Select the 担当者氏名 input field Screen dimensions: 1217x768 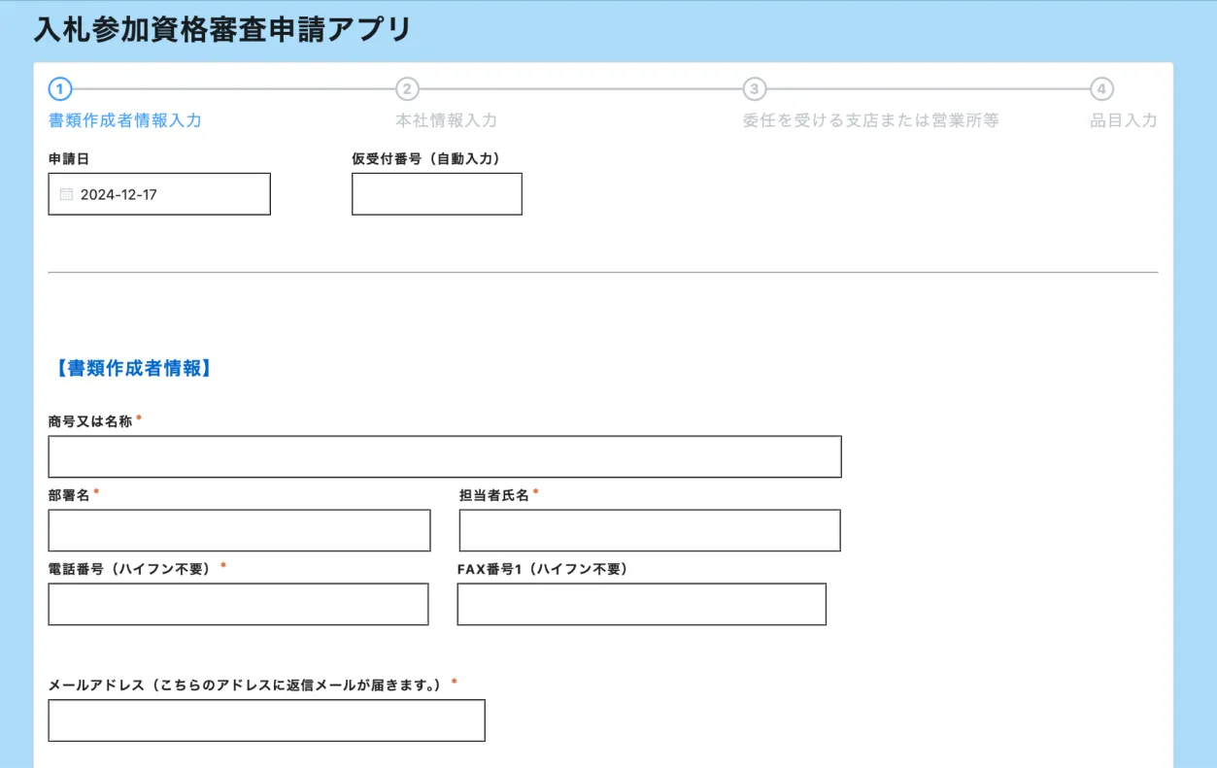click(649, 530)
